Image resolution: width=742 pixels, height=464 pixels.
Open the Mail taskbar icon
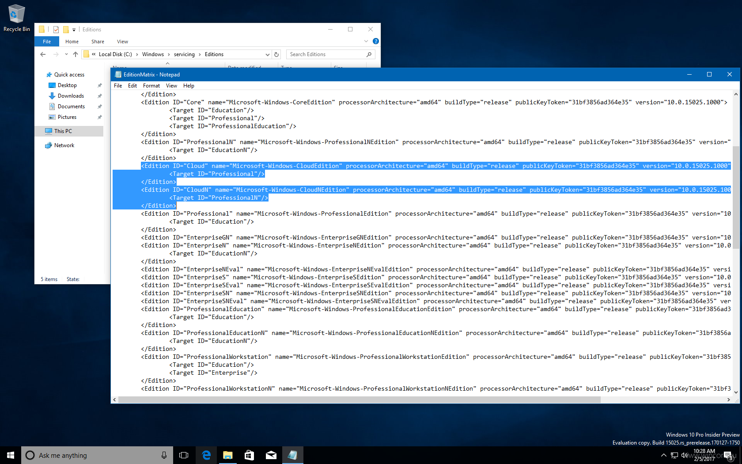[271, 455]
